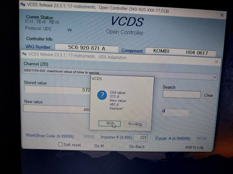Click the unit field showing d

point(175,112)
